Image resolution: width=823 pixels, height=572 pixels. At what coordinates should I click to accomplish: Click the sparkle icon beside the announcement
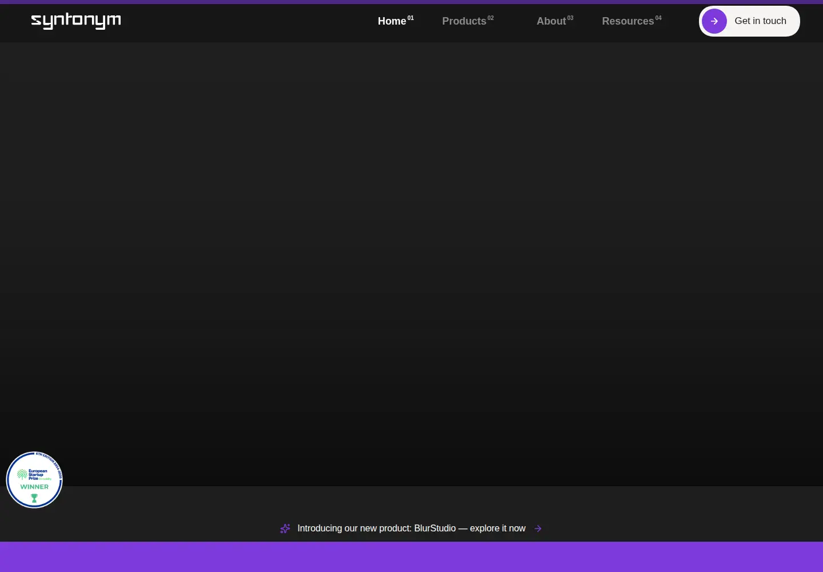point(285,529)
